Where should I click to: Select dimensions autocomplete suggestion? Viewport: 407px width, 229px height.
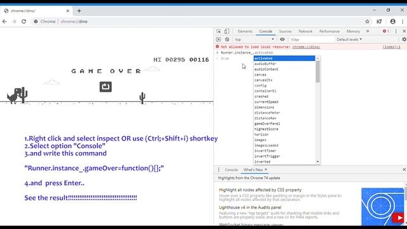(x=284, y=108)
